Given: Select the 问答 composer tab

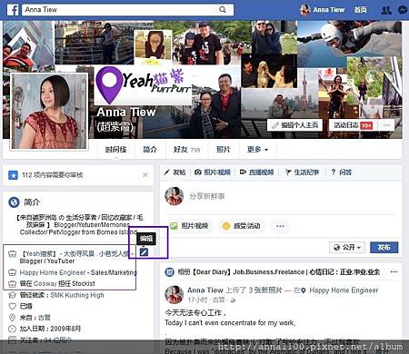Looking at the screenshot, I should point(342,172).
